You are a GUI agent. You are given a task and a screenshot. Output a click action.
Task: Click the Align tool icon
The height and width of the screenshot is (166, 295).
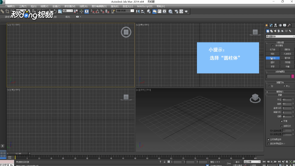(x=143, y=11)
